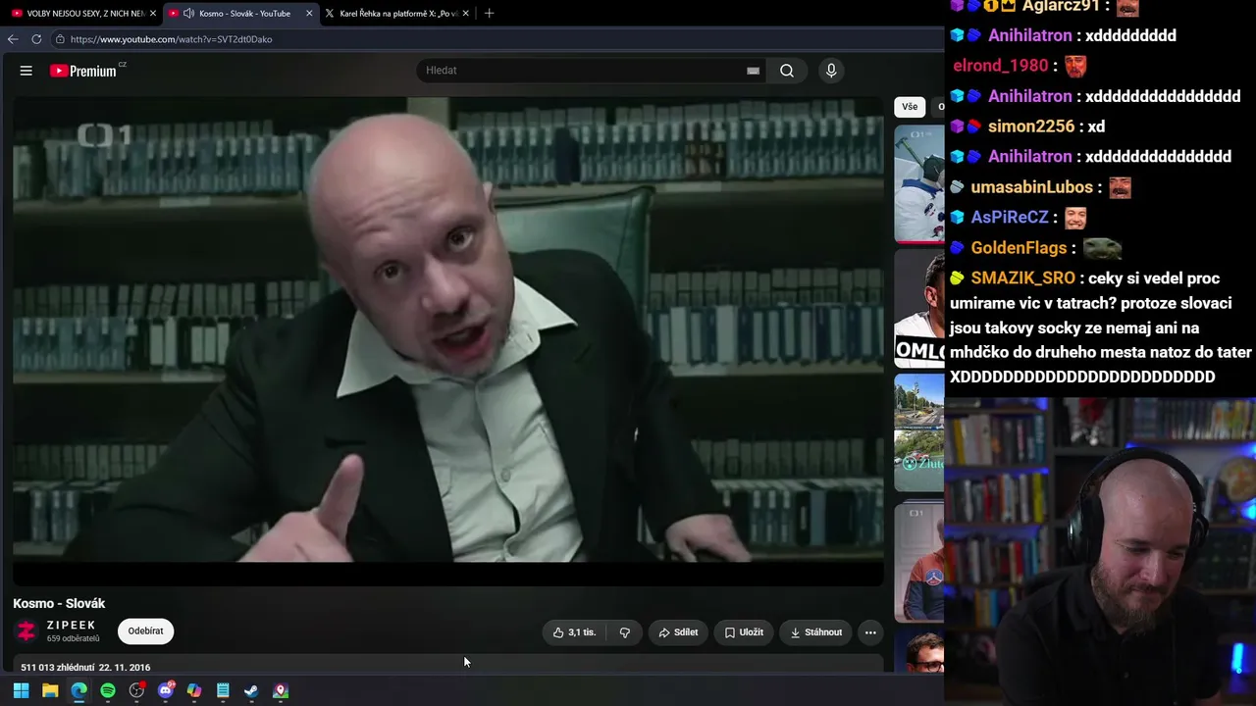Screen dimensions: 1256x706
Task: Select the Vše filter chip
Action: click(910, 107)
